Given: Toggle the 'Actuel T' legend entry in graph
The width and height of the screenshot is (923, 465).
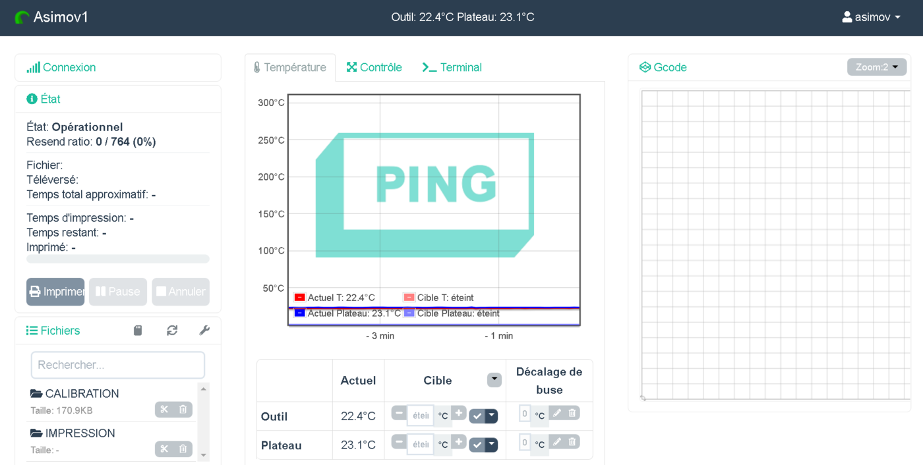Looking at the screenshot, I should [x=334, y=298].
